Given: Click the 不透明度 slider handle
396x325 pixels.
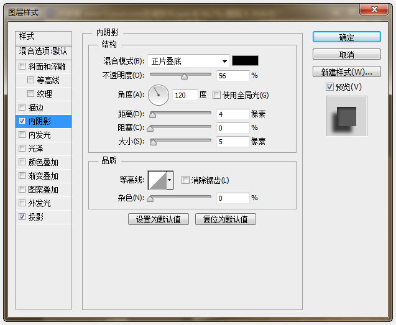Looking at the screenshot, I should [185, 76].
